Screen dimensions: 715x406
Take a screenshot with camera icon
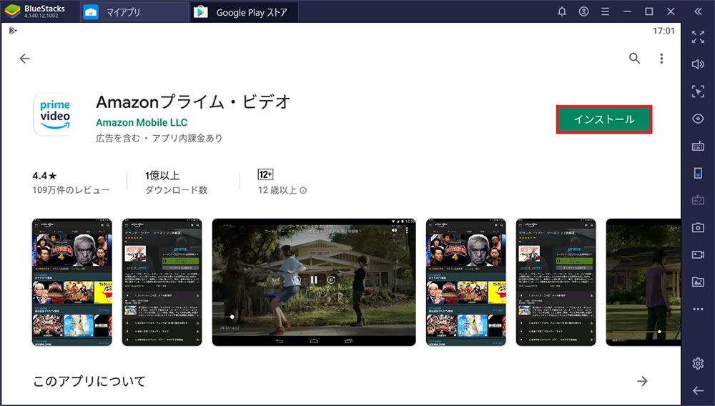coord(698,227)
